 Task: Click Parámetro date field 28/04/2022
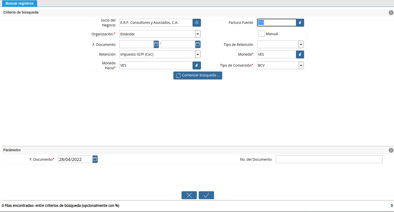click(75, 159)
